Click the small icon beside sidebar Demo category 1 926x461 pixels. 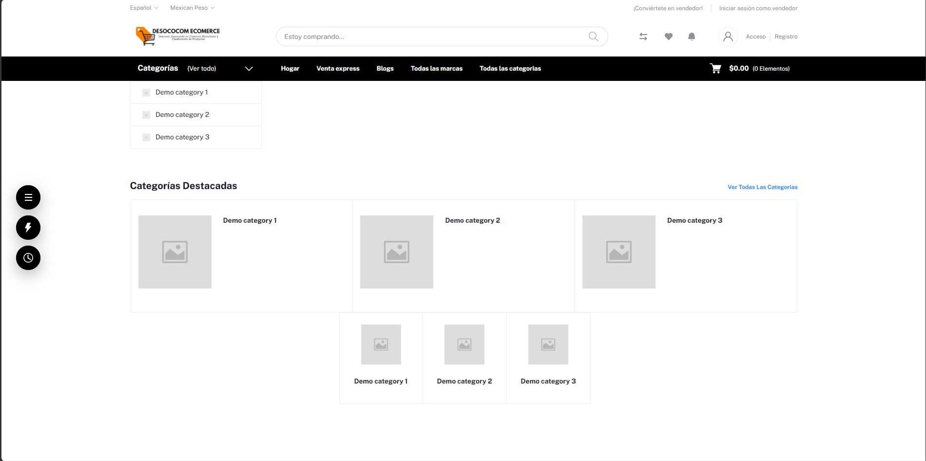(146, 92)
